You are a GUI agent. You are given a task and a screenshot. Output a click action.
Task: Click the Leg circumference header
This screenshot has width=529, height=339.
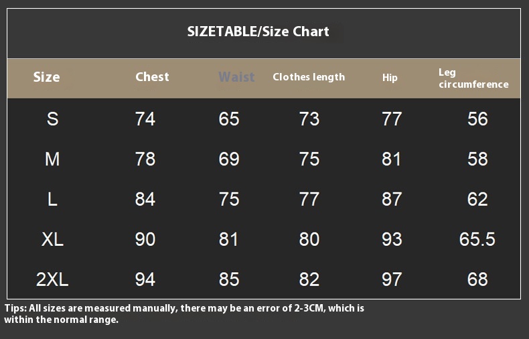(473, 78)
